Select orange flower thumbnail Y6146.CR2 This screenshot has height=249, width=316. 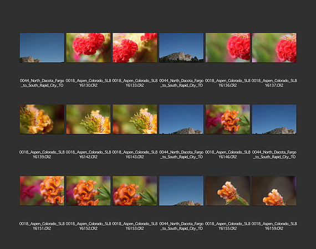(228, 120)
